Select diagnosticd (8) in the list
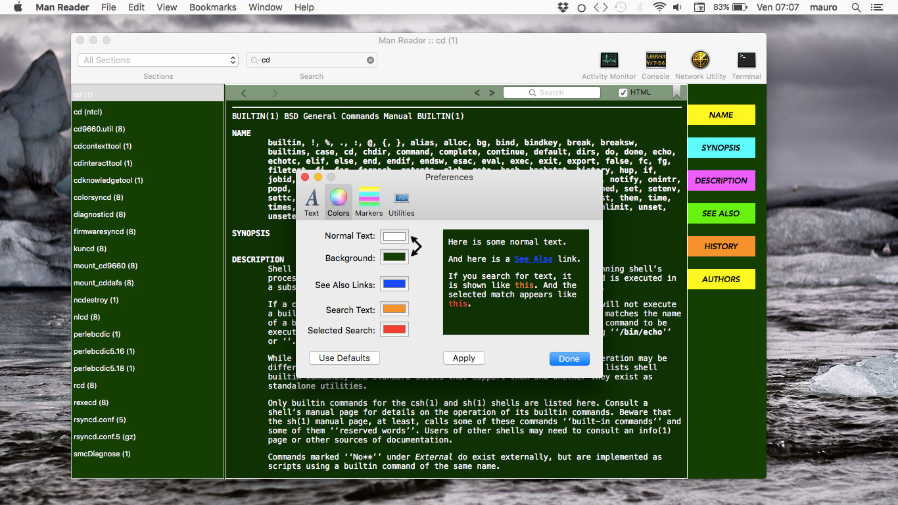 point(148,214)
